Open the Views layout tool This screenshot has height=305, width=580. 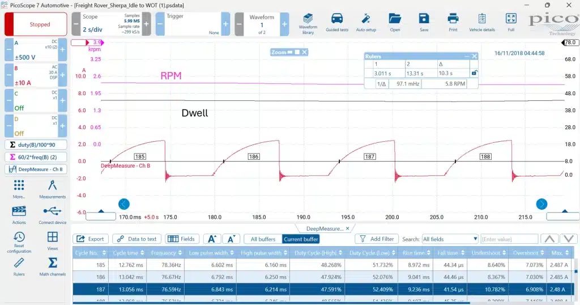tap(52, 240)
